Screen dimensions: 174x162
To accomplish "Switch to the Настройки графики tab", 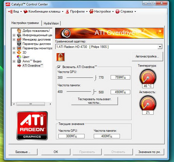I will 25,23.
